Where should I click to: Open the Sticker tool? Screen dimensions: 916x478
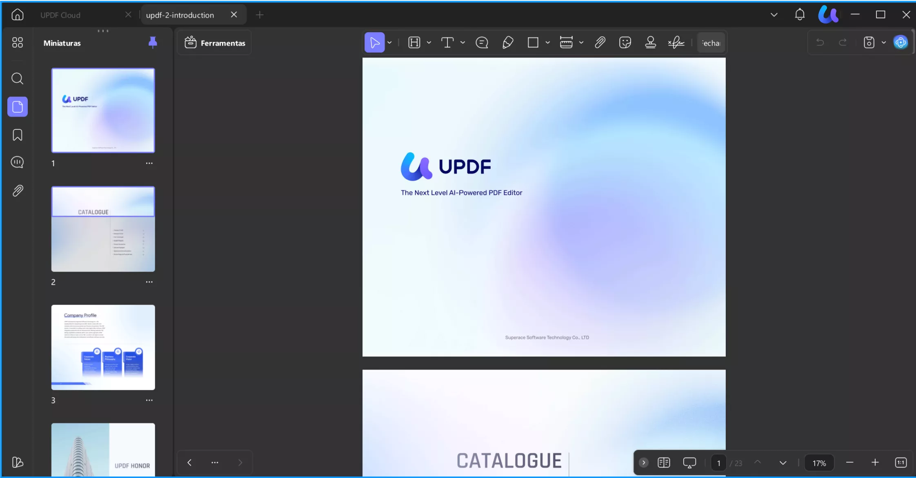point(625,42)
